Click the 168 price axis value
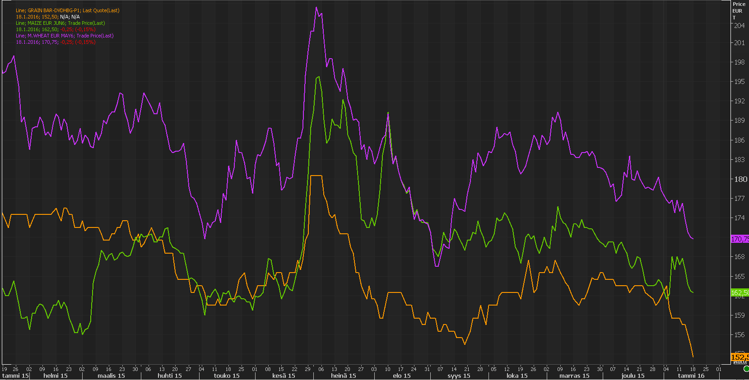 [740, 257]
